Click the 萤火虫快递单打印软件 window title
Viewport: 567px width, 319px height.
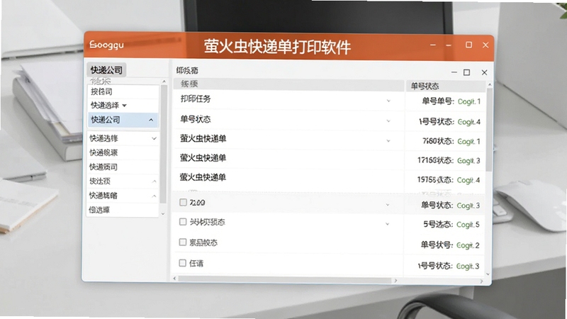277,47
